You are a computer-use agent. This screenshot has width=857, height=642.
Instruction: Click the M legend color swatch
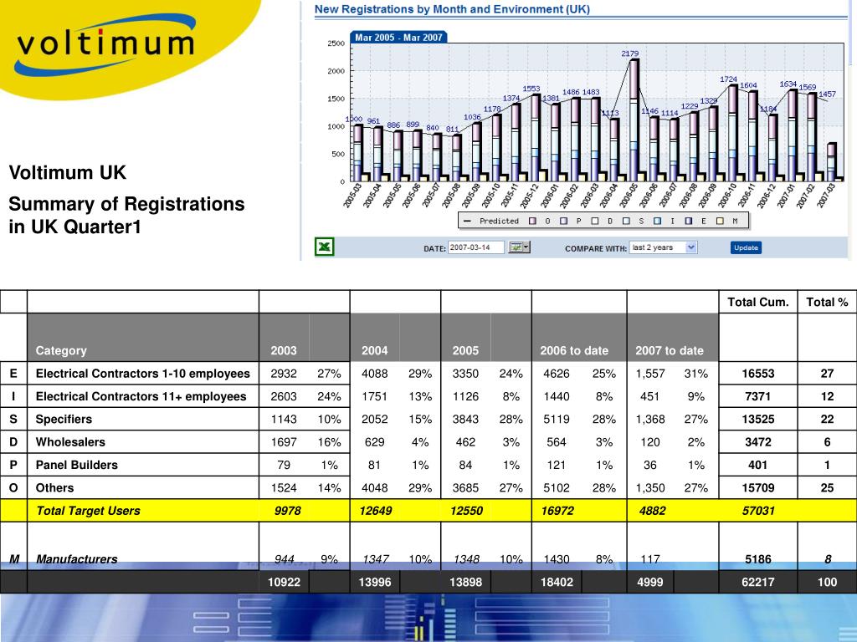720,221
